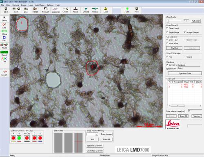Click the Erase Memory button
This screenshot has width=204, height=157.
pos(106,134)
